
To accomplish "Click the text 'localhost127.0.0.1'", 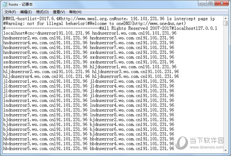I will [196, 28].
